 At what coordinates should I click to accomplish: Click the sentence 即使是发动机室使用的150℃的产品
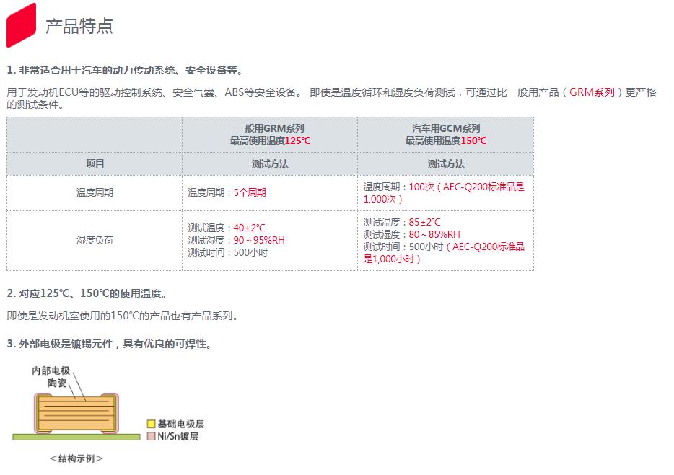coord(123,316)
